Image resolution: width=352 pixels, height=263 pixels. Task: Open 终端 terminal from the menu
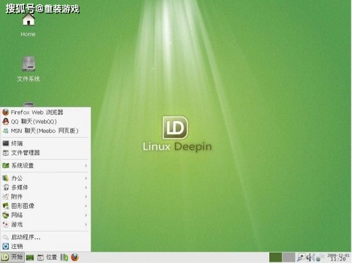[46, 144]
